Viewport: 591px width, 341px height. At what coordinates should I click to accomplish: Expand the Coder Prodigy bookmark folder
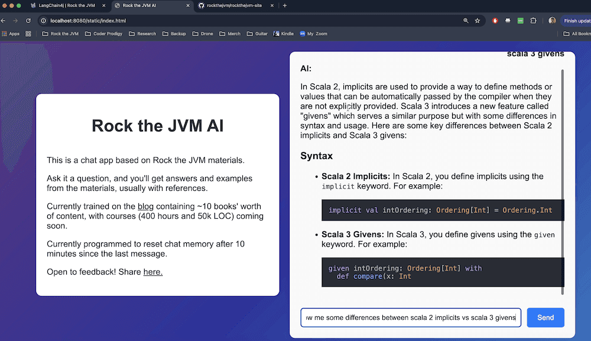click(103, 34)
